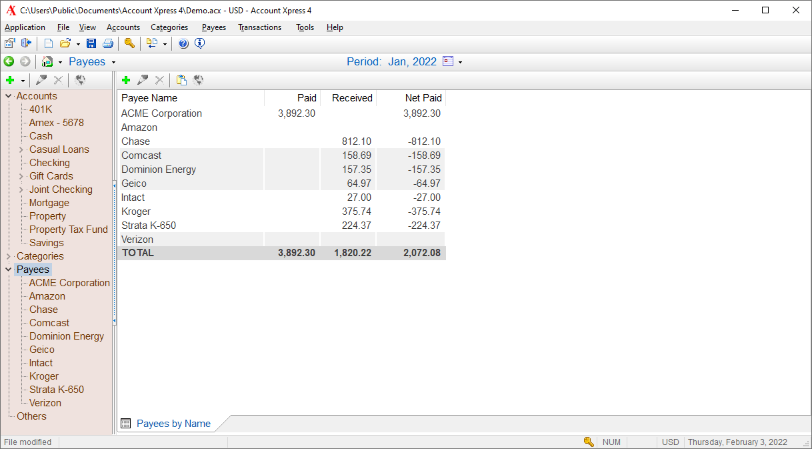This screenshot has height=449, width=812.
Task: Collapse the Accounts tree node
Action: pos(9,96)
